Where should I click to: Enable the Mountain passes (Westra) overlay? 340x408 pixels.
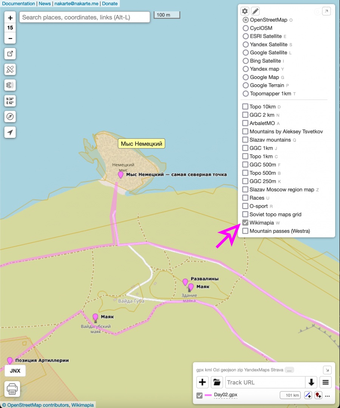coord(246,231)
